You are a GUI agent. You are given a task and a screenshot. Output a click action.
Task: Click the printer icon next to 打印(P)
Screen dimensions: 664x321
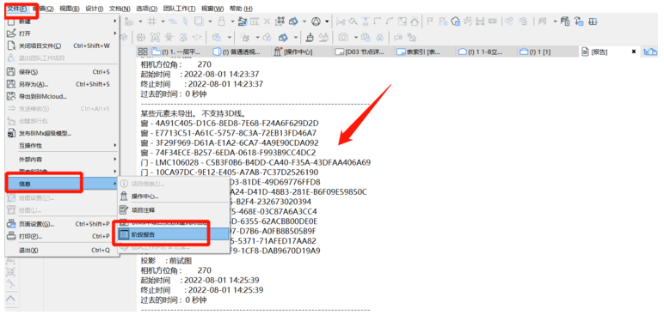coord(12,236)
